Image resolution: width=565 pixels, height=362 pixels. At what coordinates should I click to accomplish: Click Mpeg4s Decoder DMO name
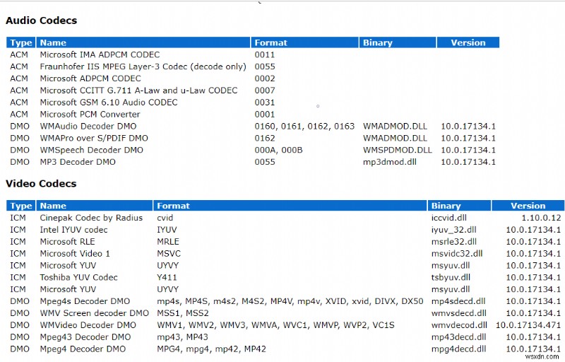point(85,301)
